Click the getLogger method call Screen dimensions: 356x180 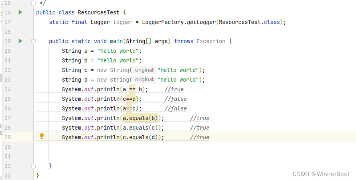pos(201,22)
